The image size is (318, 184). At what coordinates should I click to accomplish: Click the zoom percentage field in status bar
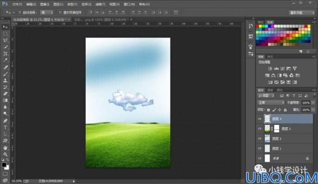coord(16,181)
